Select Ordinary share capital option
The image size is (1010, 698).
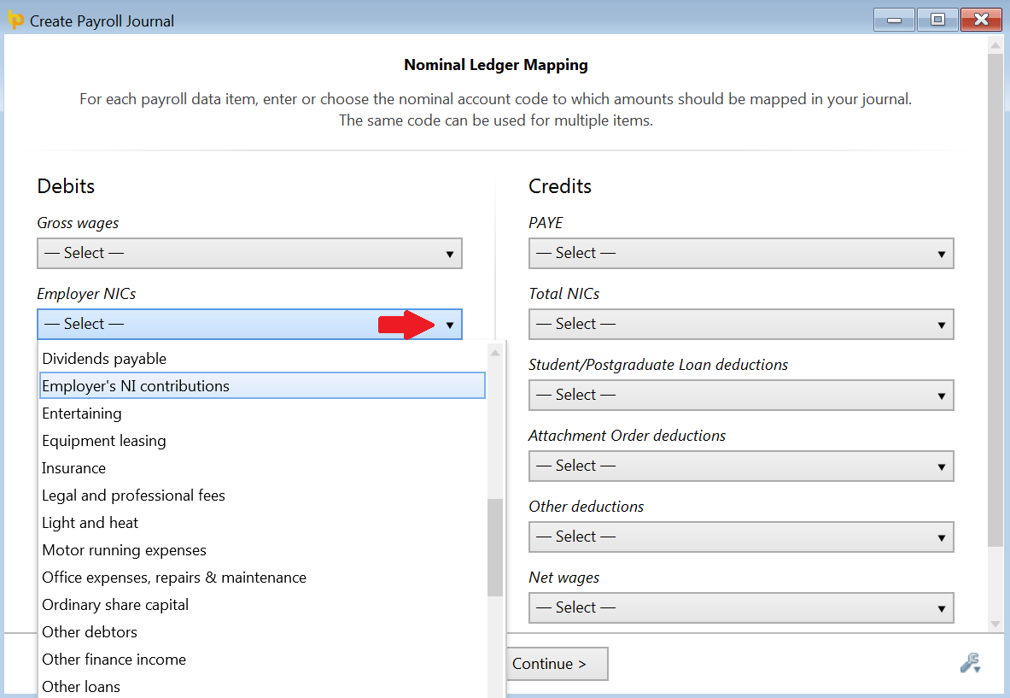(x=262, y=605)
